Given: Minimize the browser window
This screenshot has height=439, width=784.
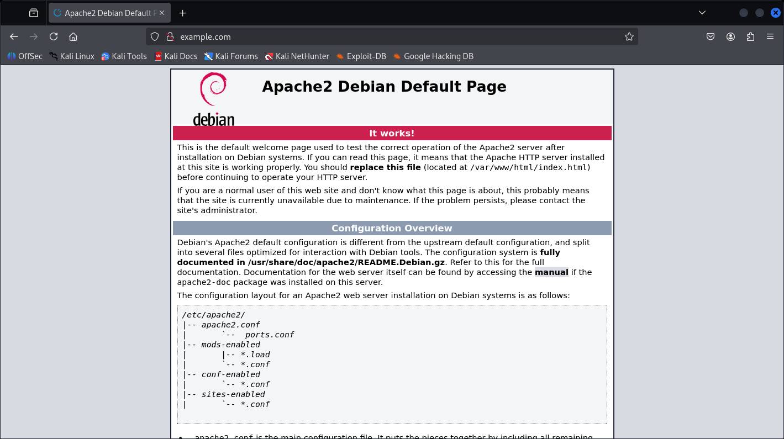Looking at the screenshot, I should [744, 13].
